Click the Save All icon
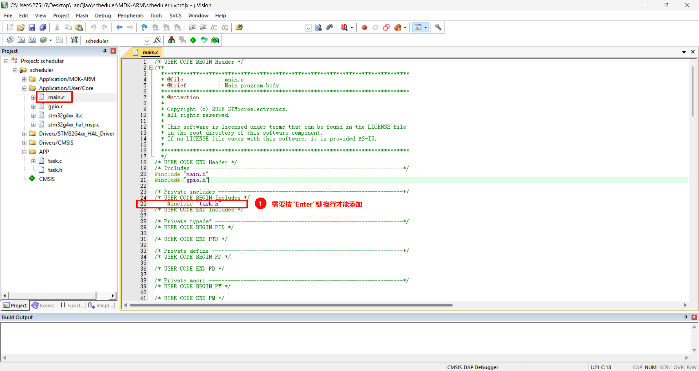The width and height of the screenshot is (699, 371). click(x=43, y=27)
